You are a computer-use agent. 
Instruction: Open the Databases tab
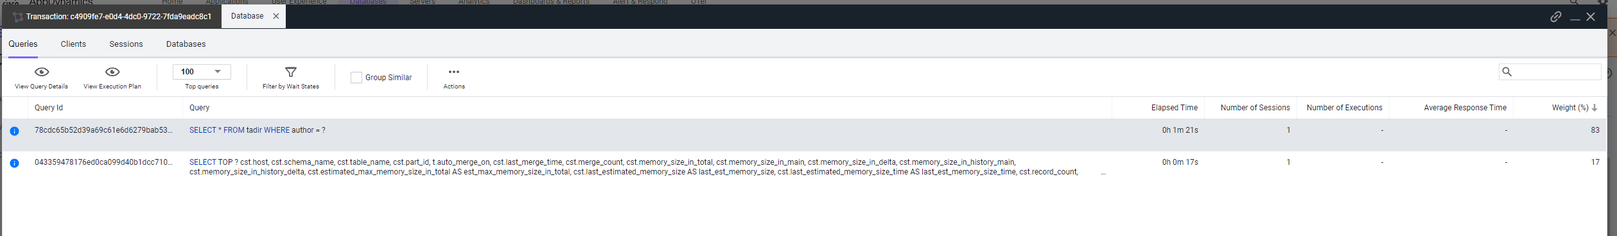[186, 44]
